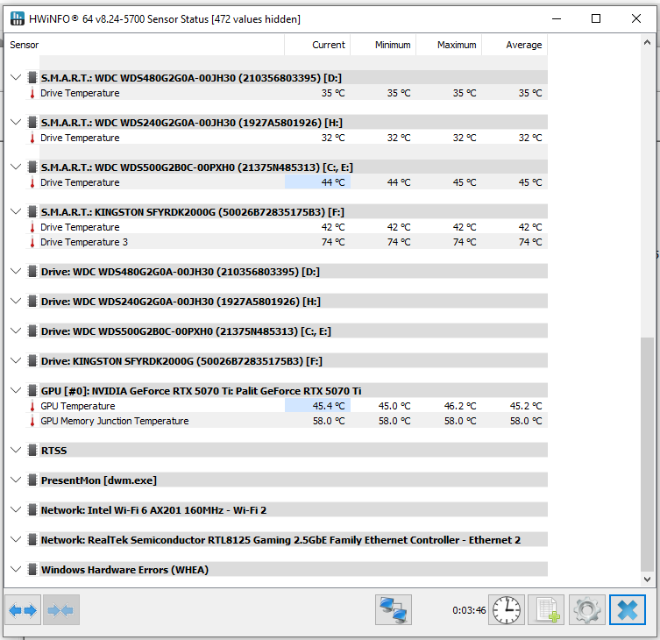Collapse S.M.A.R.T. WDS500G2B0C [C:, E:] group
660x640 pixels.
tap(16, 167)
